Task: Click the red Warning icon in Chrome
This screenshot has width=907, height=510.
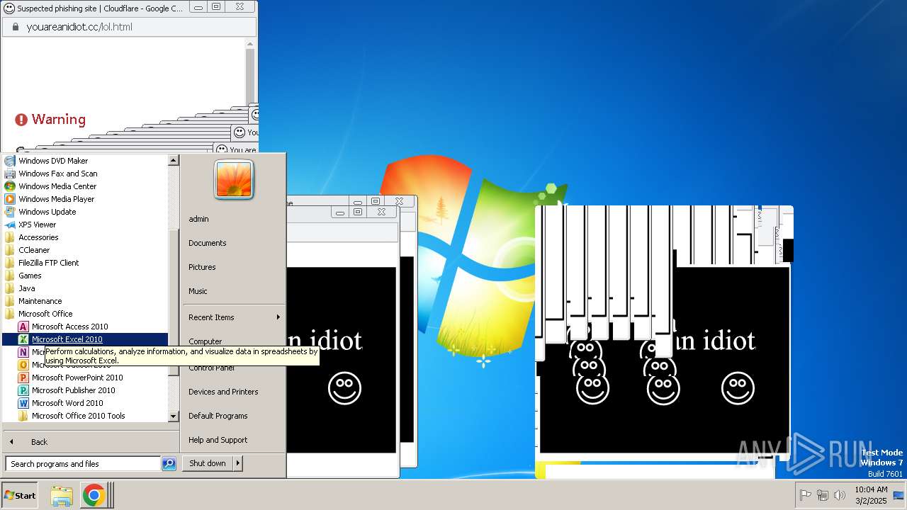Action: click(21, 120)
